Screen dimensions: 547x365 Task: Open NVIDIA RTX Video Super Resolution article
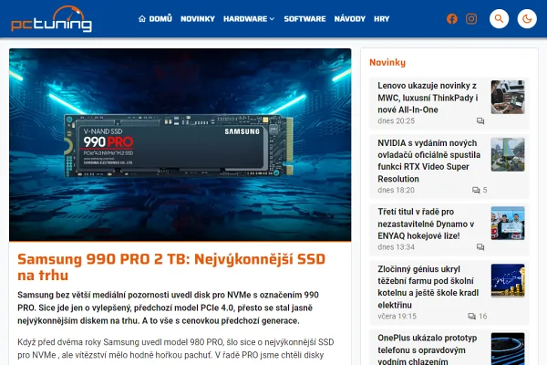[429, 161]
